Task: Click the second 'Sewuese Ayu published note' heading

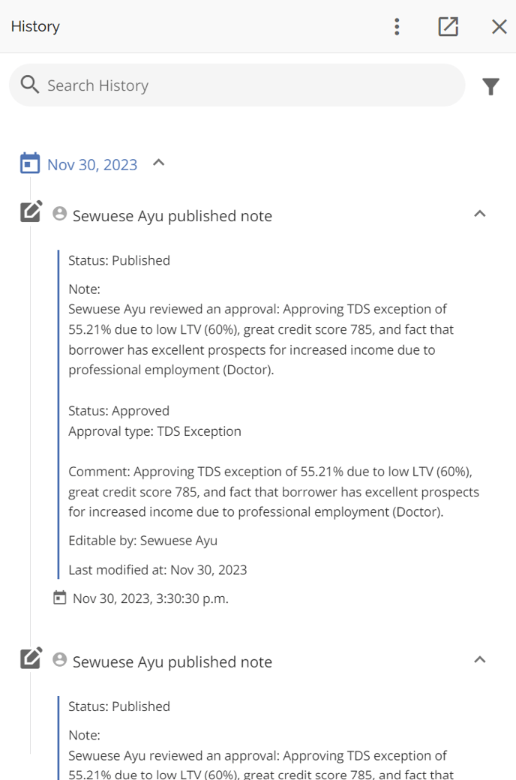Action: pos(172,662)
